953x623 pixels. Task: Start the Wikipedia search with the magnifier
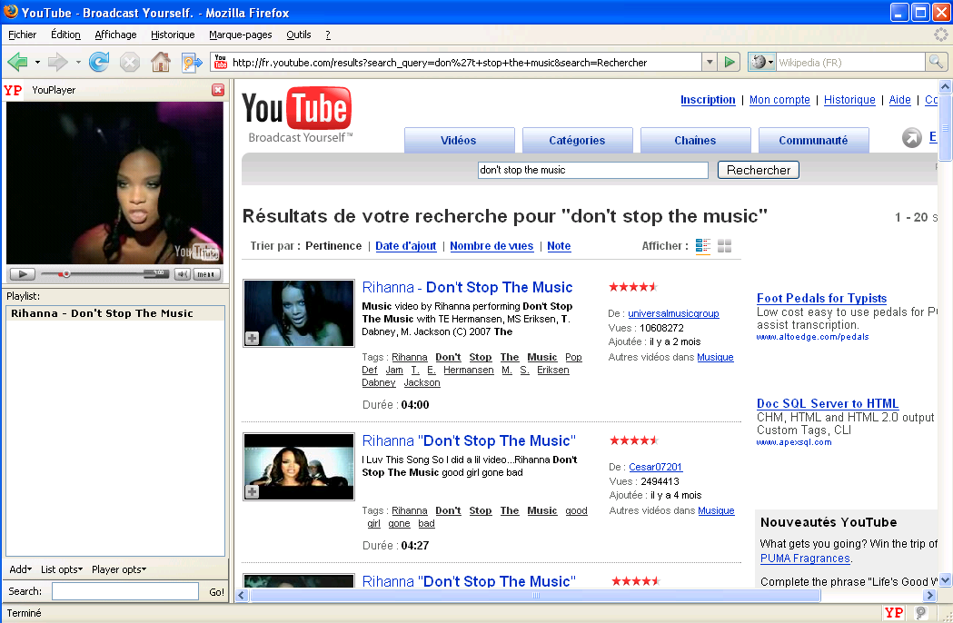click(936, 62)
